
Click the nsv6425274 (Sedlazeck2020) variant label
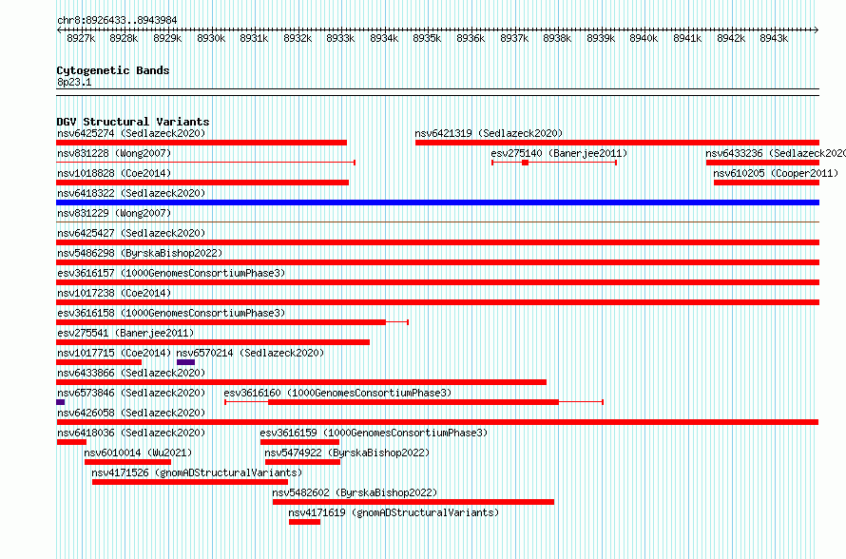pos(131,133)
